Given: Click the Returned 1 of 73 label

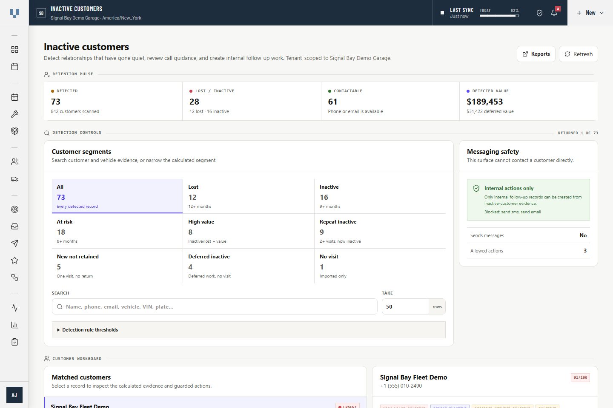Looking at the screenshot, I should (578, 133).
